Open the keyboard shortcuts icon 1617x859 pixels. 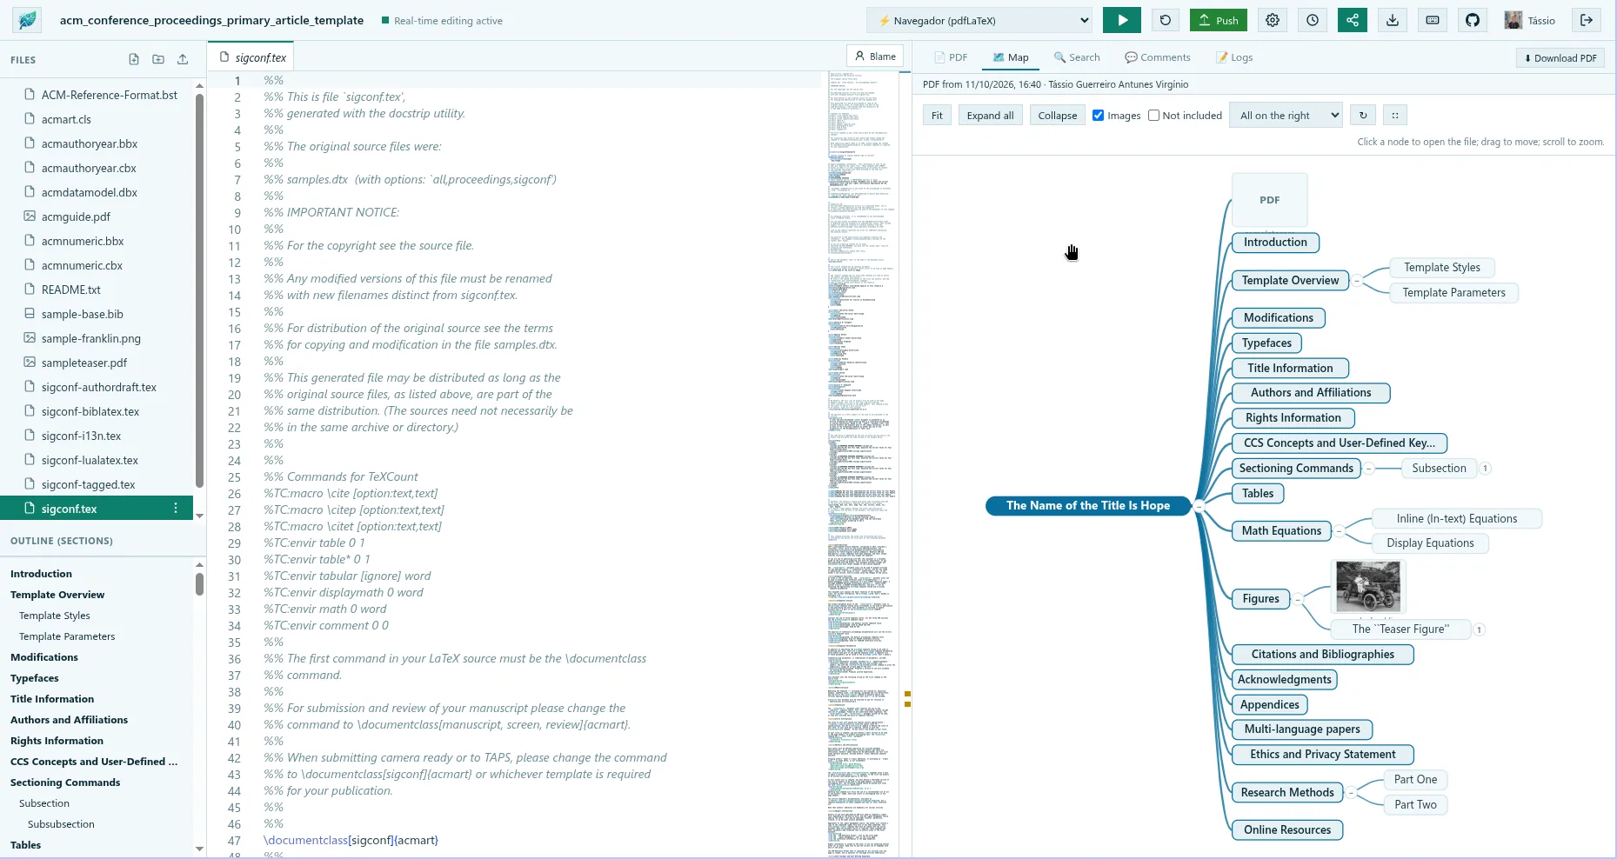[x=1433, y=20]
